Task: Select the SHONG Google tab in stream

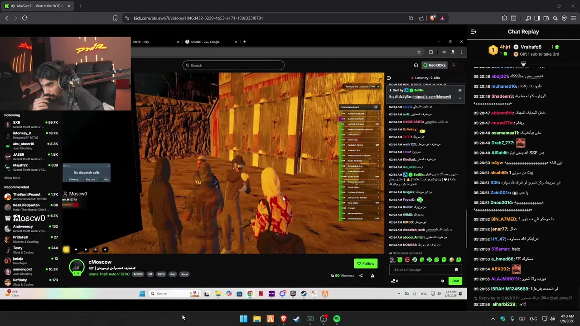Action: pyautogui.click(x=211, y=42)
